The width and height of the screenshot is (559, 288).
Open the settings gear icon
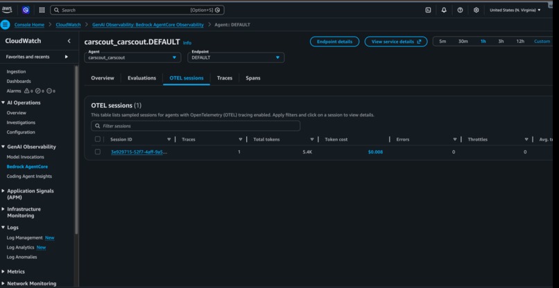[x=476, y=10]
